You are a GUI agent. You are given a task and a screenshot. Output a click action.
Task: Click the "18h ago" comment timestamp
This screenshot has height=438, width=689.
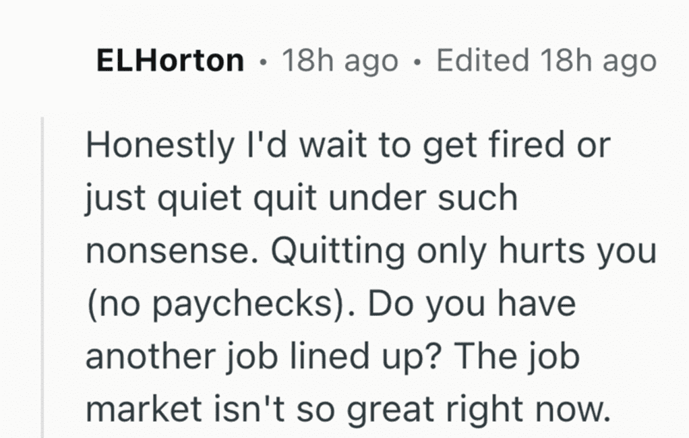tap(340, 61)
